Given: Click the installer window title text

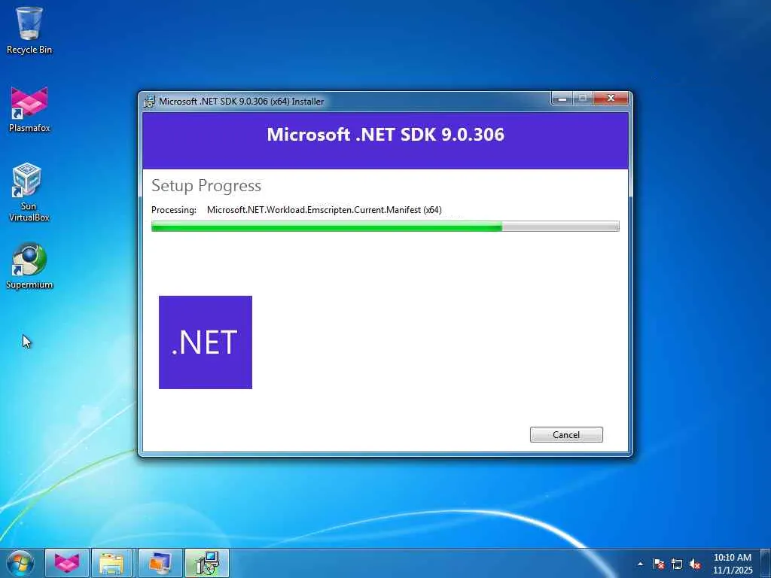Looking at the screenshot, I should click(x=242, y=102).
